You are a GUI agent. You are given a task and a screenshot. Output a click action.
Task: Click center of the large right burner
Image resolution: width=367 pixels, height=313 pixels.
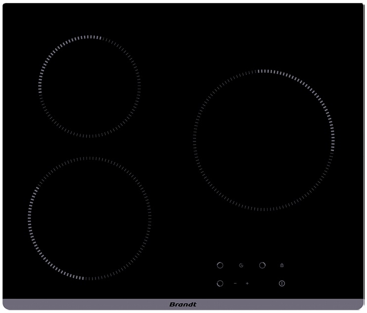click(x=264, y=140)
